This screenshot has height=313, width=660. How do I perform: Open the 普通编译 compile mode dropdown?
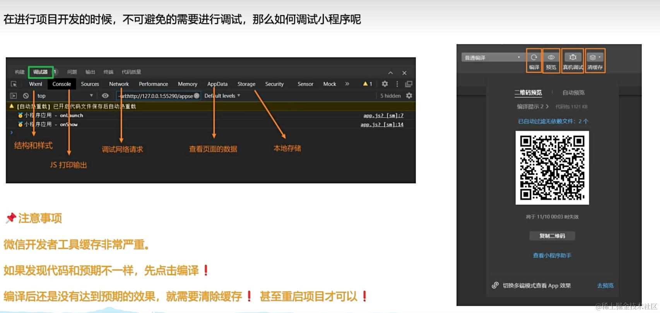[492, 57]
